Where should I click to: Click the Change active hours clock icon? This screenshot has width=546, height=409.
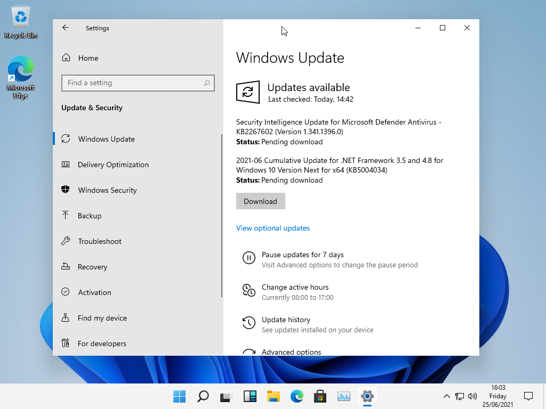pos(248,291)
